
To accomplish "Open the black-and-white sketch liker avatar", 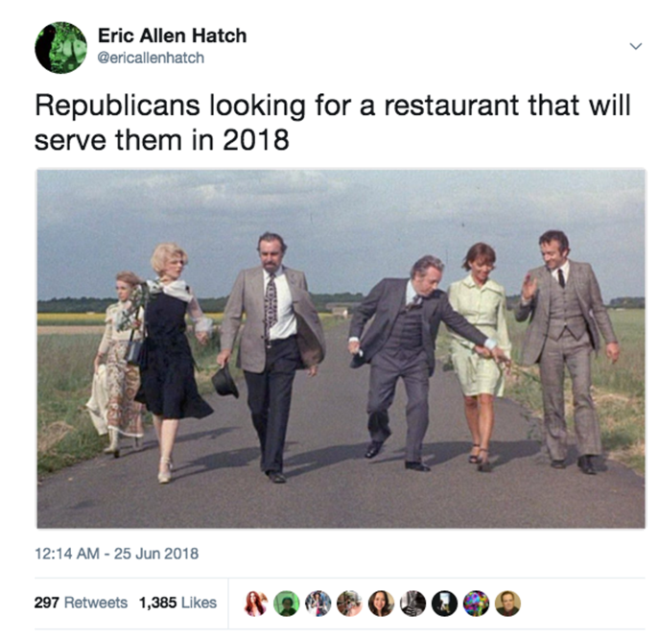I will tap(412, 603).
